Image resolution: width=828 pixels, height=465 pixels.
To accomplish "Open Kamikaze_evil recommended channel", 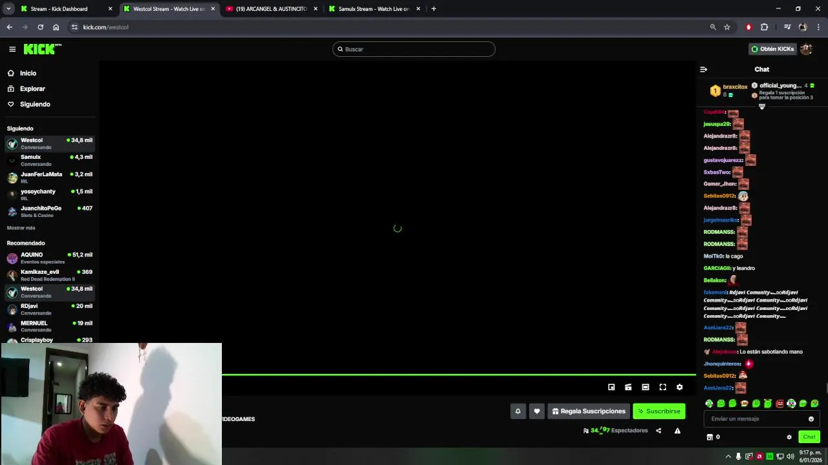I will [x=50, y=275].
